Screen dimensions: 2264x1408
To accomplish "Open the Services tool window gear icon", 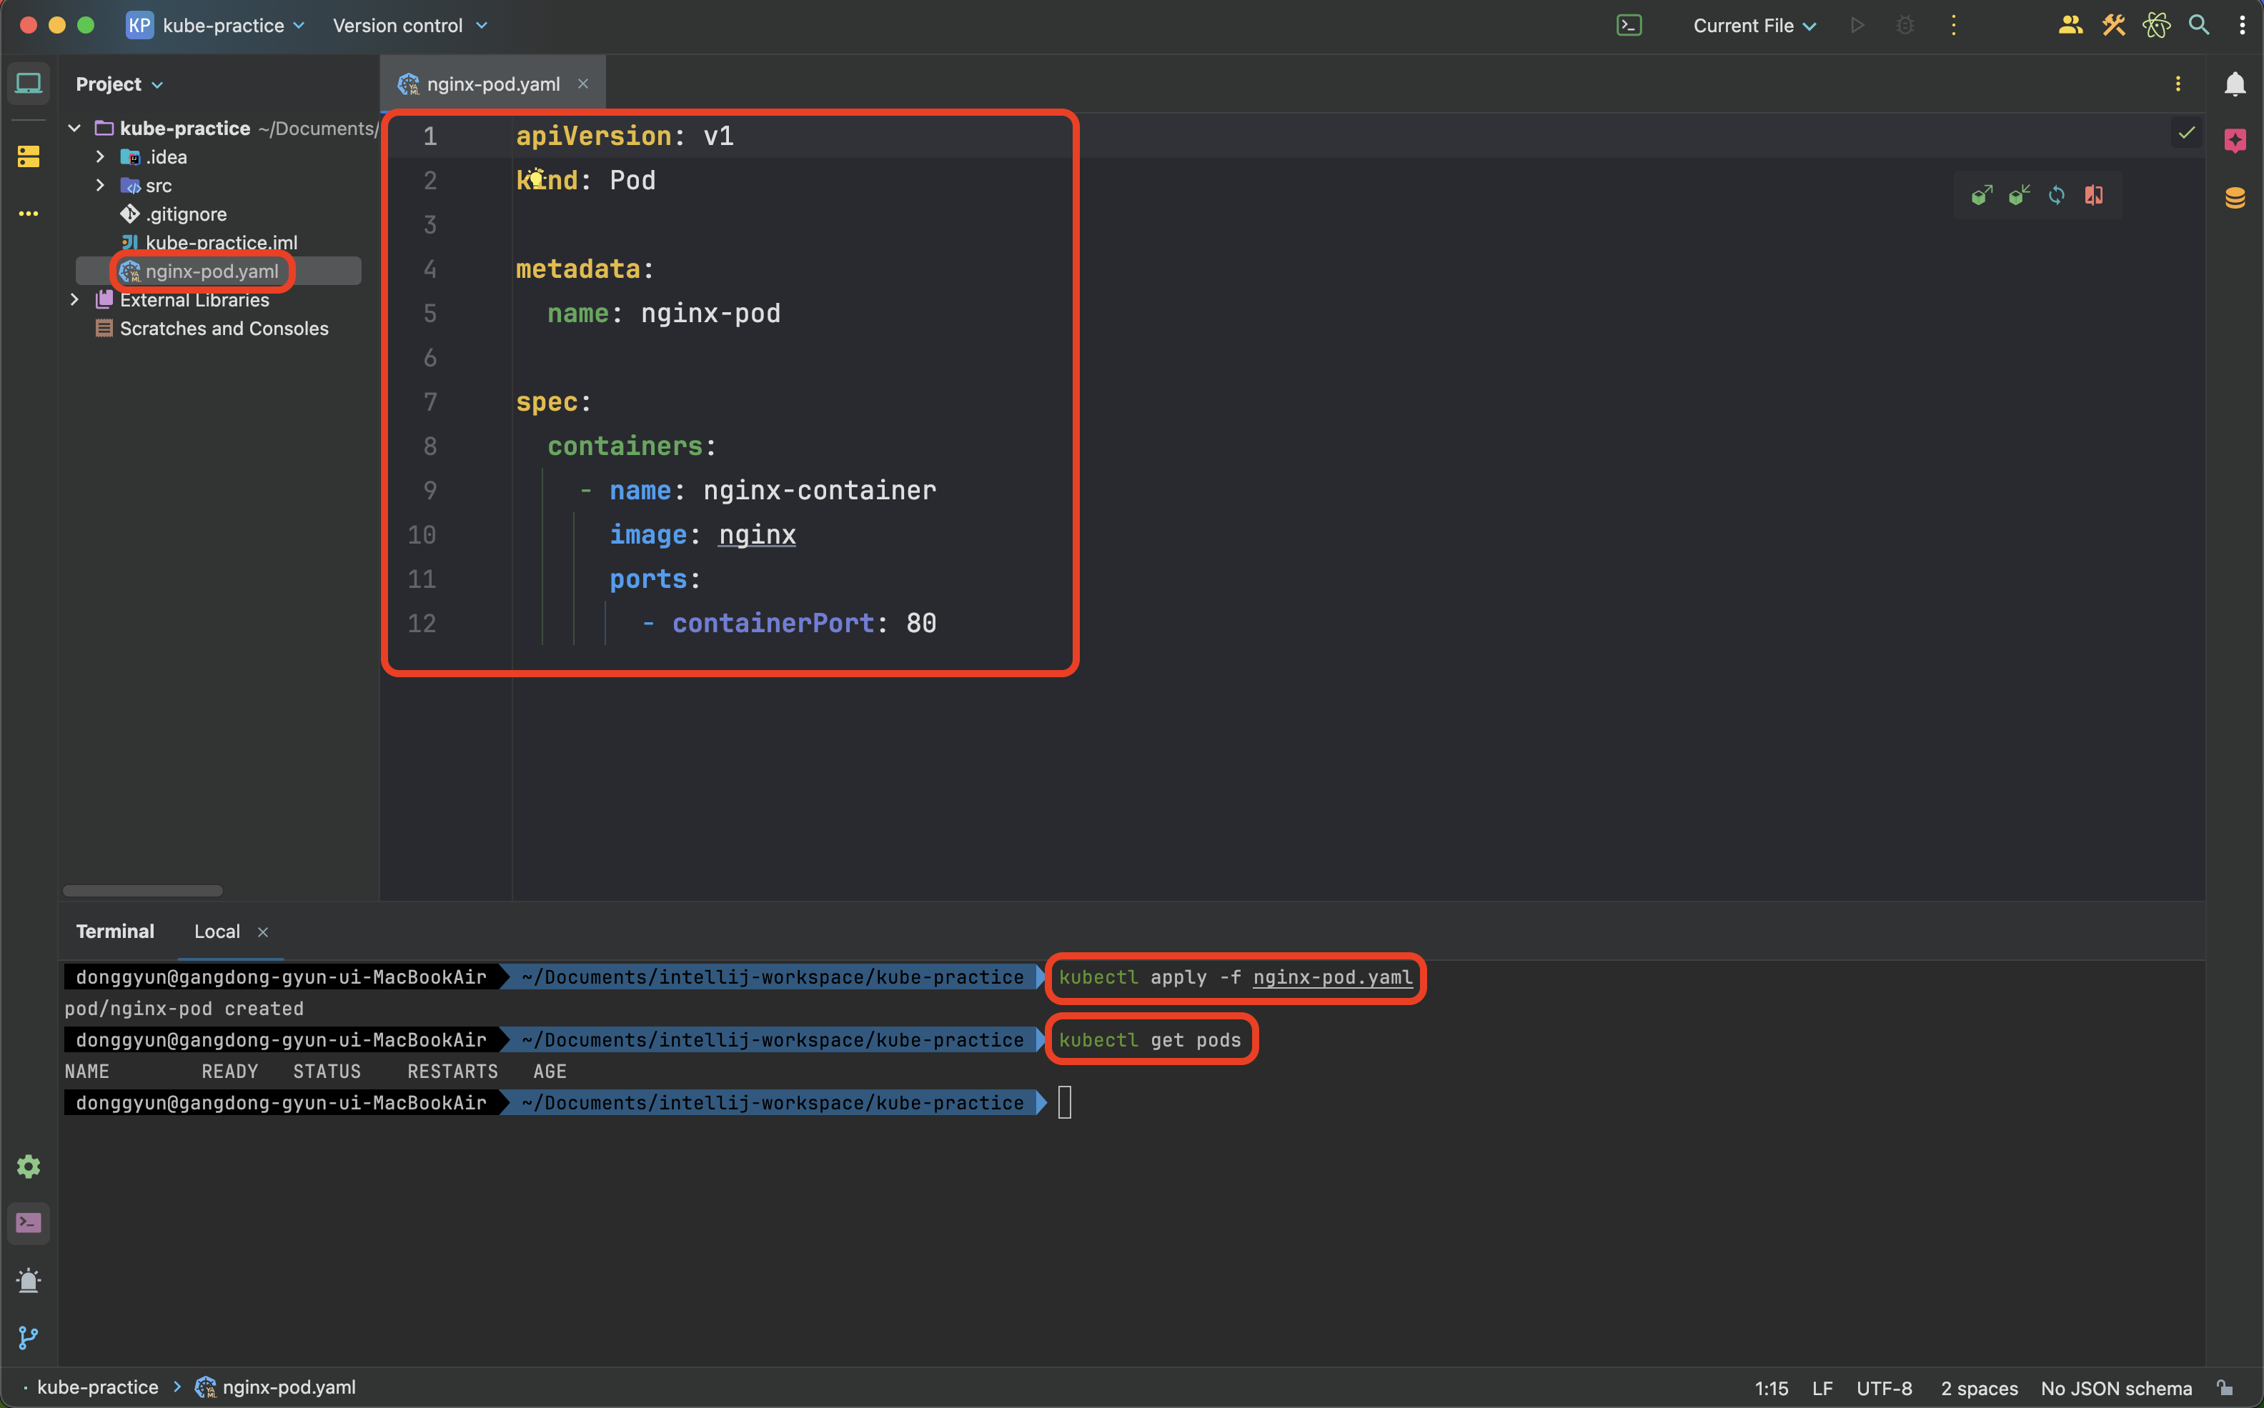I will [29, 1167].
